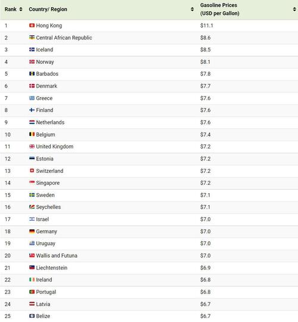The width and height of the screenshot is (298, 322).
Task: Click the Germany flag icon
Action: click(x=32, y=231)
